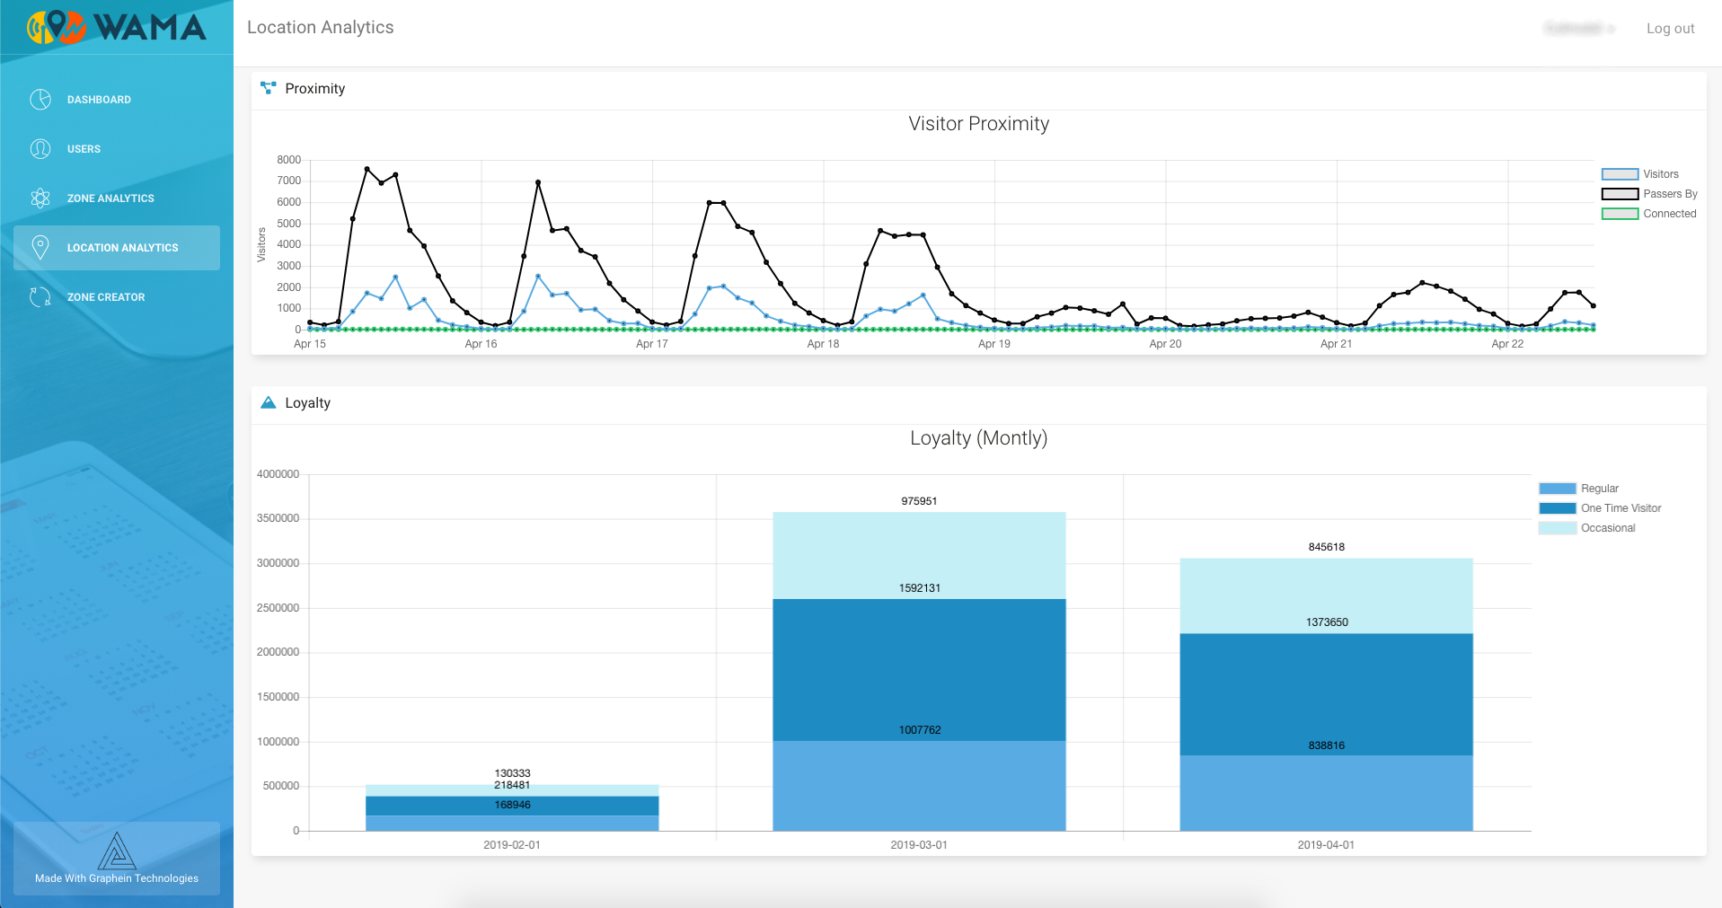The image size is (1722, 908).
Task: Click the Visitor Proximity chart title
Action: [978, 124]
